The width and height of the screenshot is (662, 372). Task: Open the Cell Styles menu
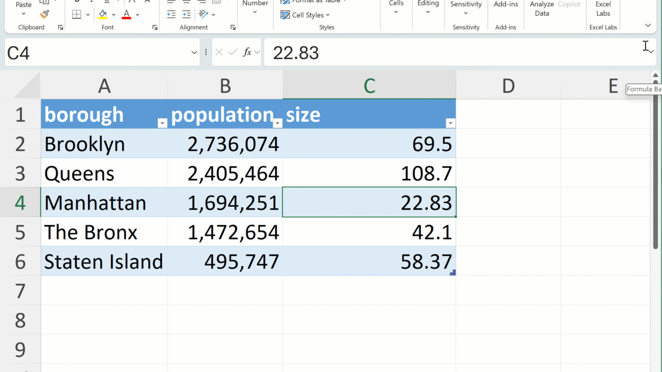[305, 15]
